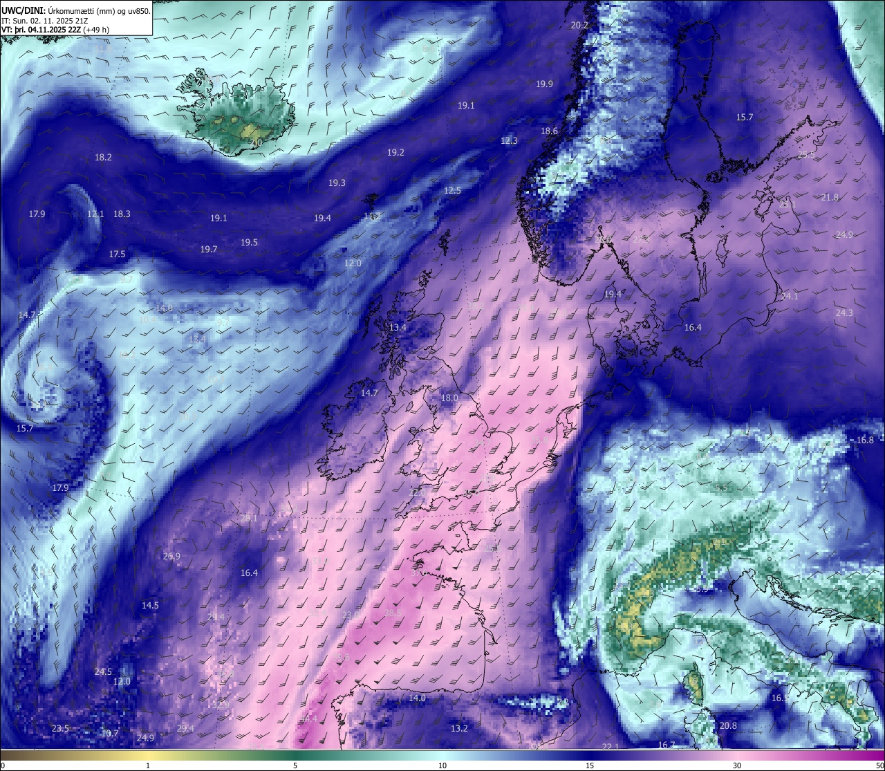Click the 21.8 value label
This screenshot has width=885, height=771.
(x=830, y=197)
